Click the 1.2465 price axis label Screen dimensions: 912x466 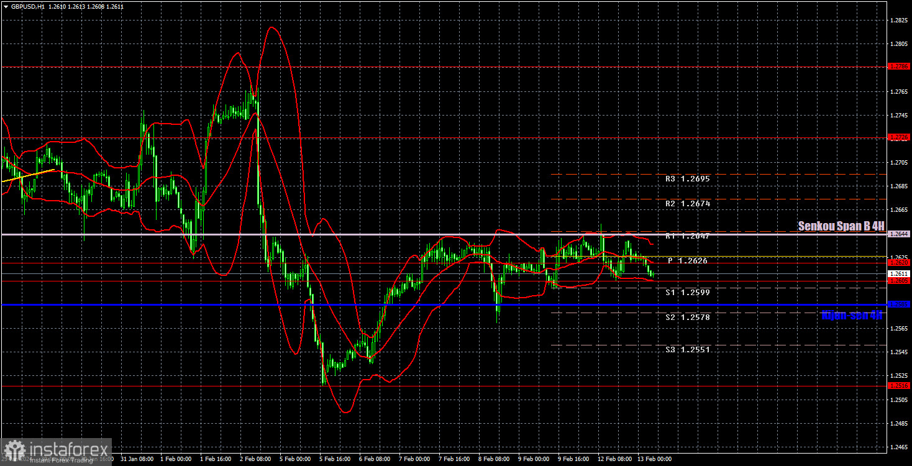tap(899, 446)
